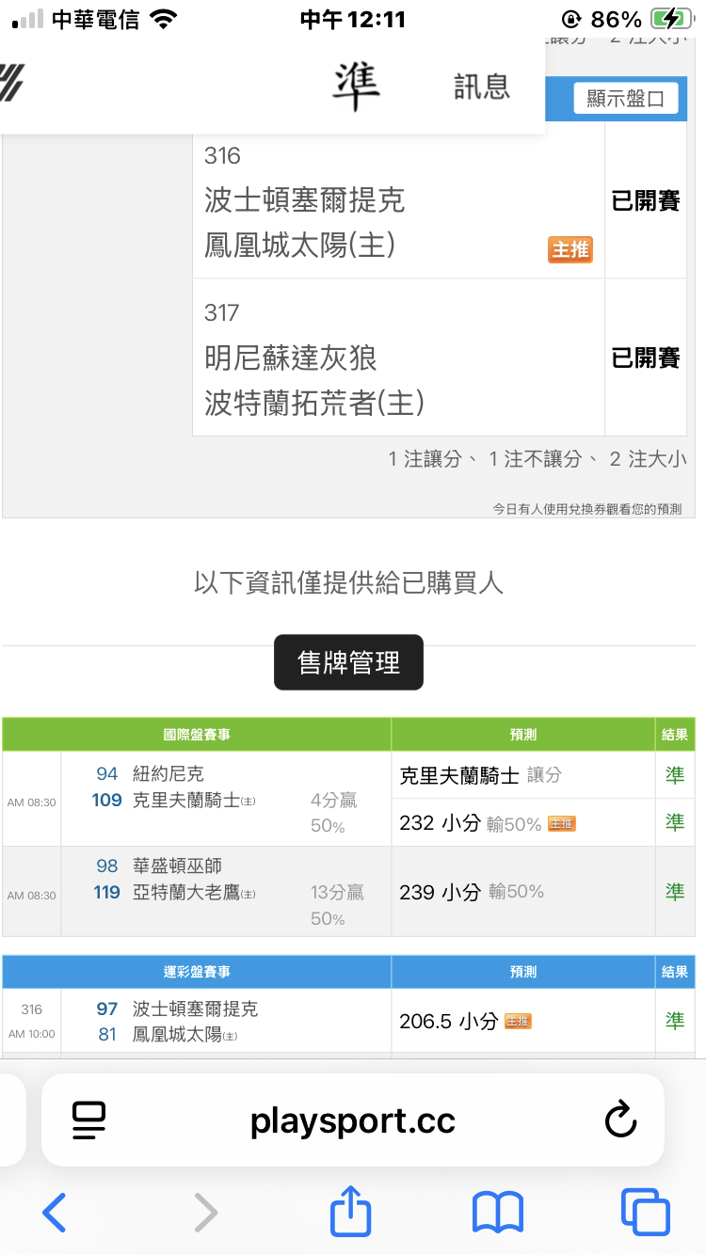Viewport: 706px width, 1255px height.
Task: Tap orange 主推 badge beside 206.5 小分
Action: (519, 1021)
